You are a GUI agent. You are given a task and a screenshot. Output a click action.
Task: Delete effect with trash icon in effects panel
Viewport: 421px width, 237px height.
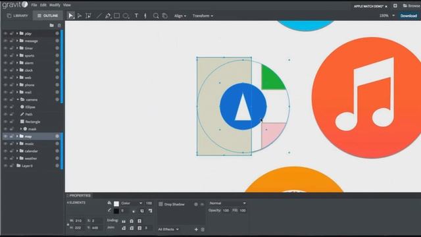[x=203, y=229]
